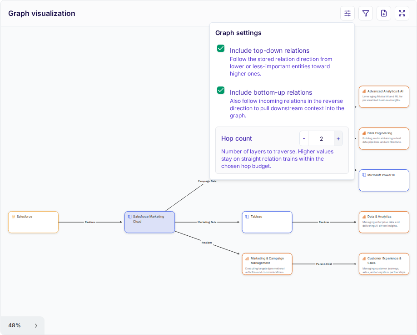
Task: Expand the 48% zoom chevron
Action: (36, 326)
